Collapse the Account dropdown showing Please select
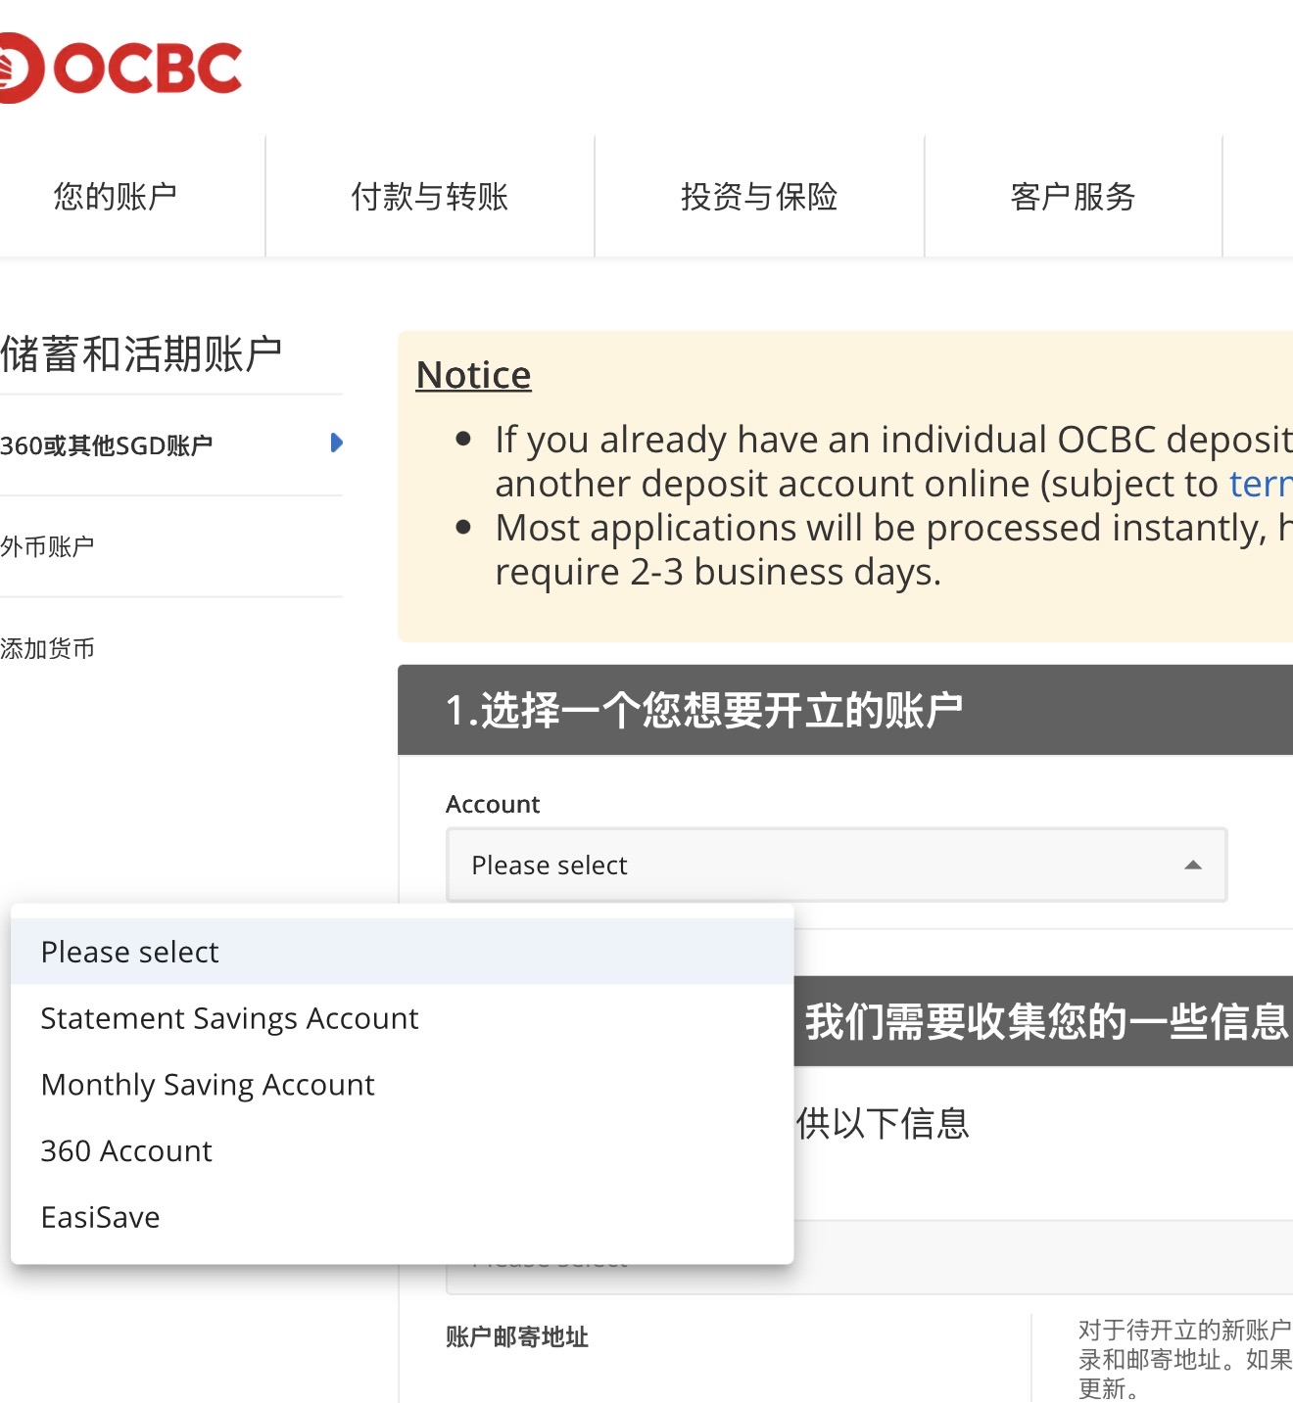Image resolution: width=1293 pixels, height=1403 pixels. pyautogui.click(x=837, y=865)
